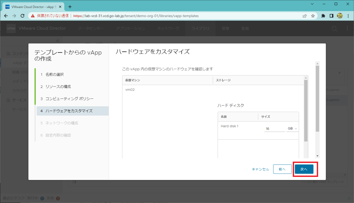Open the 管理 menu
354x203 pixels.
click(225, 29)
